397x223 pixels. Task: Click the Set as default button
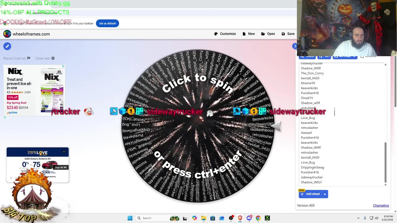click(x=107, y=23)
